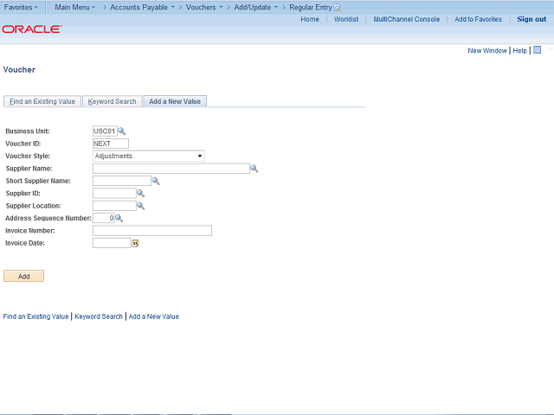Expand Vouchers breadcrumb menu
Image resolution: width=554 pixels, height=415 pixels.
[204, 7]
